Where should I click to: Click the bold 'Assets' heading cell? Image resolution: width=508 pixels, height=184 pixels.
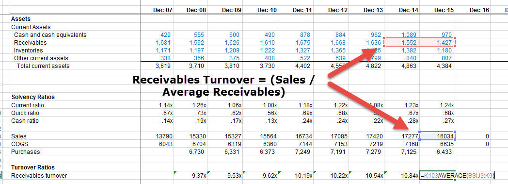pos(75,19)
